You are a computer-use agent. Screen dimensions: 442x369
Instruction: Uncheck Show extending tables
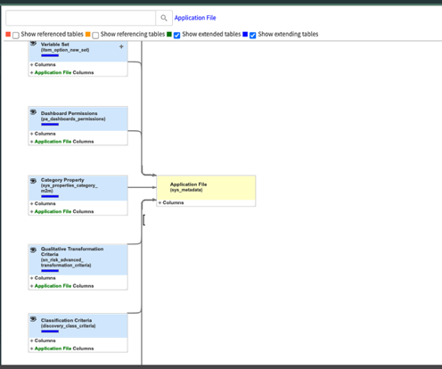(x=253, y=36)
